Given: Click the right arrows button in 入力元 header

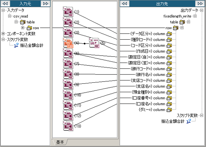Looking at the screenshot, I should point(45,3).
